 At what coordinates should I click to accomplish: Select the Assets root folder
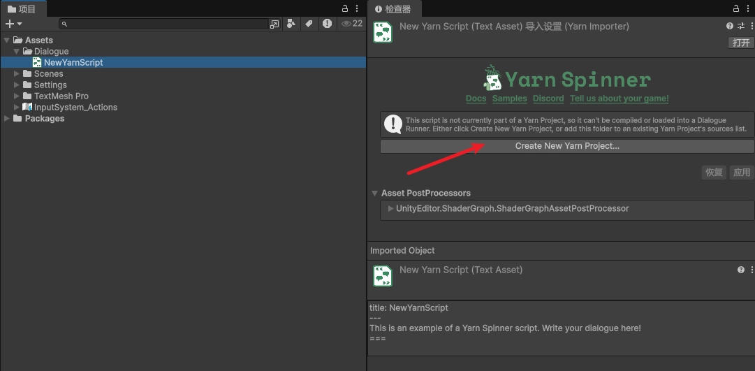coord(38,40)
